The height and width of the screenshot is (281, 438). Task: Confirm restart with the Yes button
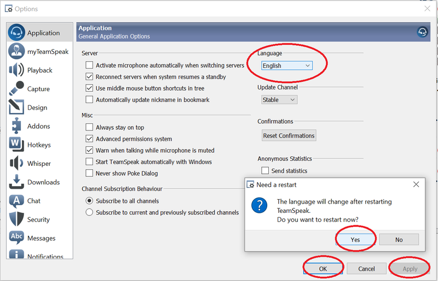(x=355, y=240)
